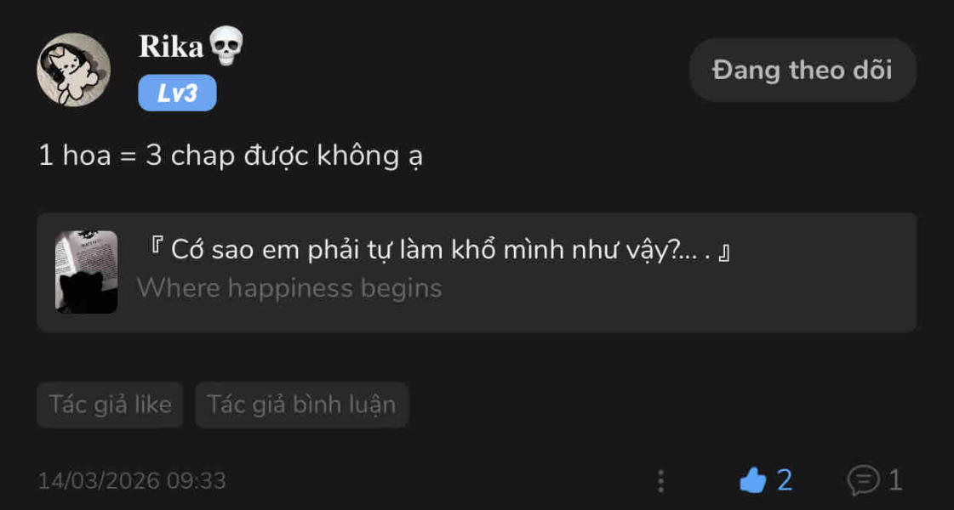Open replies via the comment bubble icon
The width and height of the screenshot is (954, 510).
point(863,481)
